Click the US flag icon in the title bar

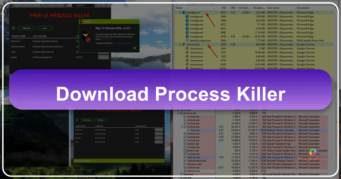pyautogui.click(x=69, y=5)
